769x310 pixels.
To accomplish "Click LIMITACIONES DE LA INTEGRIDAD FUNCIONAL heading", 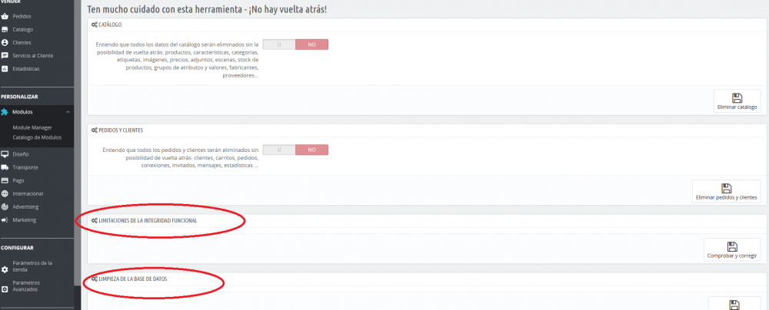I will click(x=148, y=221).
